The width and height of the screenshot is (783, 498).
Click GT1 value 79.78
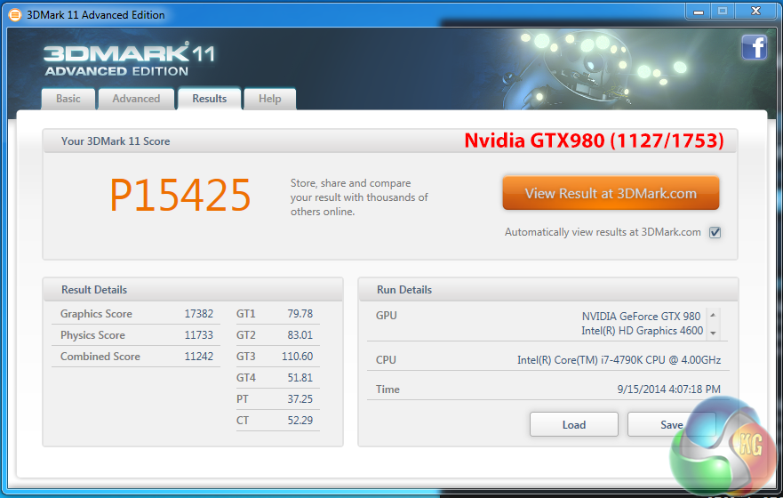click(x=300, y=314)
